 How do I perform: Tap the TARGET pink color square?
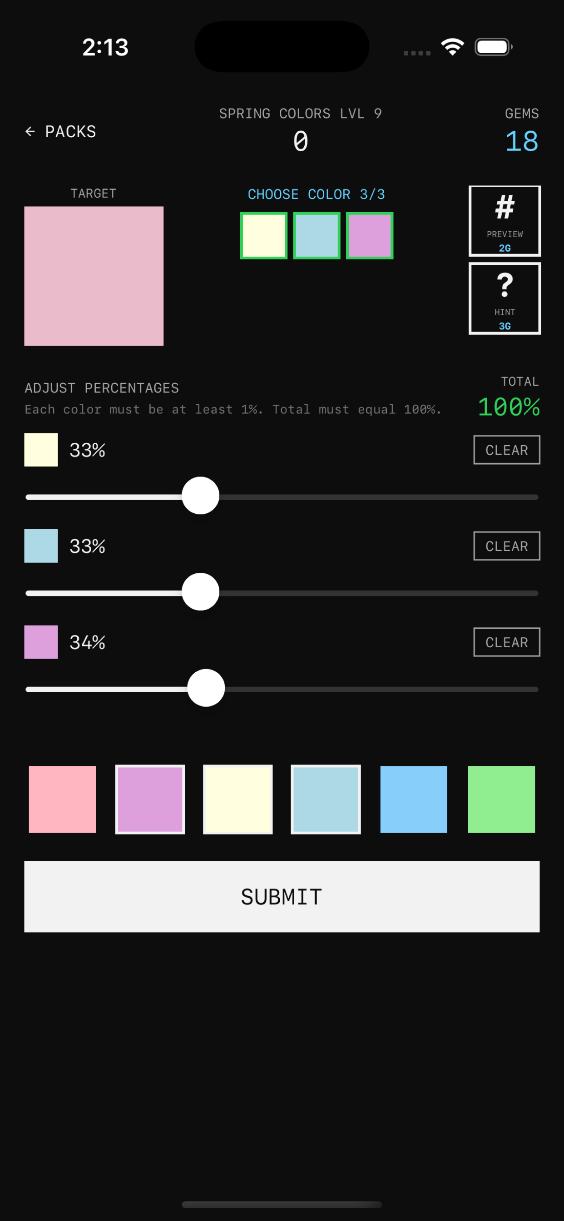[94, 275]
